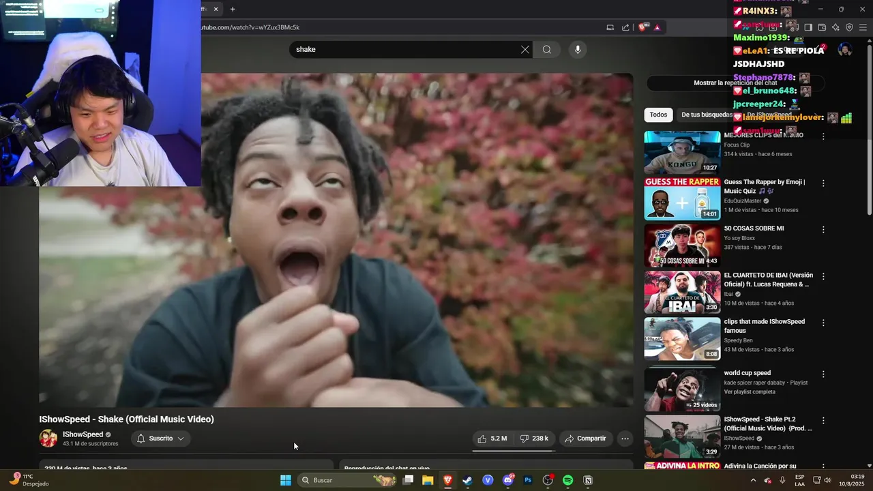Open MEJORES CLIPS thumbnail with 10:27
Screen dimensions: 873x491
coord(682,153)
